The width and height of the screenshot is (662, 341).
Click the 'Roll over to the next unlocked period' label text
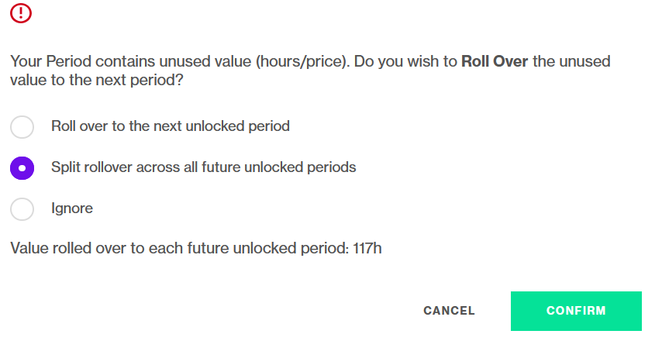pyautogui.click(x=170, y=126)
